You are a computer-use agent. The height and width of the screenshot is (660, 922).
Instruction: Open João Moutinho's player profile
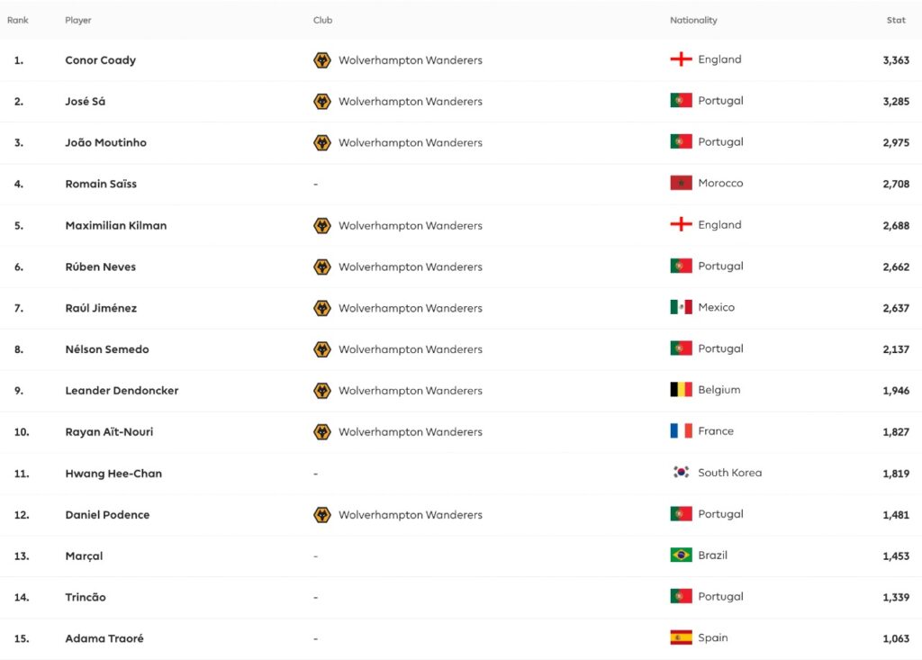[106, 142]
